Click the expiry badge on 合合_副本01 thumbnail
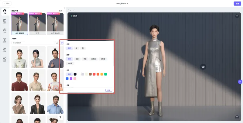This screenshot has height=123, width=243. 53,14
